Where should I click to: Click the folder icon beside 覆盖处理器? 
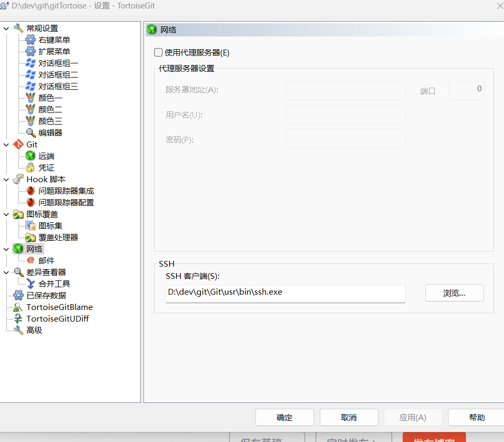click(31, 238)
